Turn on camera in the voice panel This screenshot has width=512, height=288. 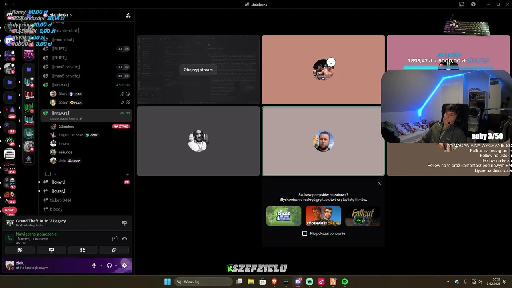[x=20, y=250]
